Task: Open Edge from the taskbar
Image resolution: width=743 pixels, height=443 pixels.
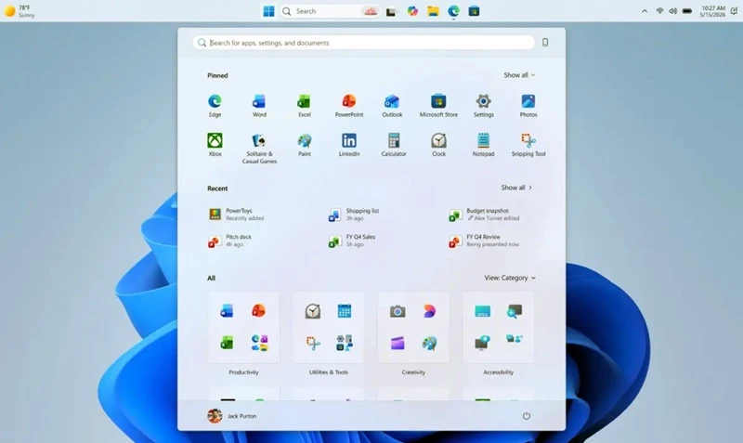Action: [x=453, y=11]
